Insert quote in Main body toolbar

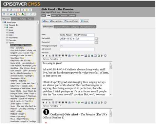click(x=82, y=56)
